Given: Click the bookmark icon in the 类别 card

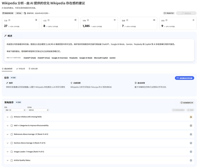Looking at the screenshot, I should pyautogui.click(x=193, y=20).
